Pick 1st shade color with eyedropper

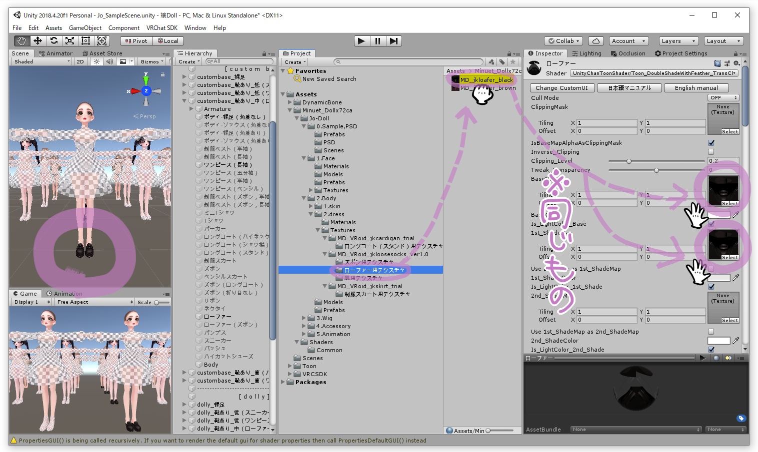click(735, 278)
